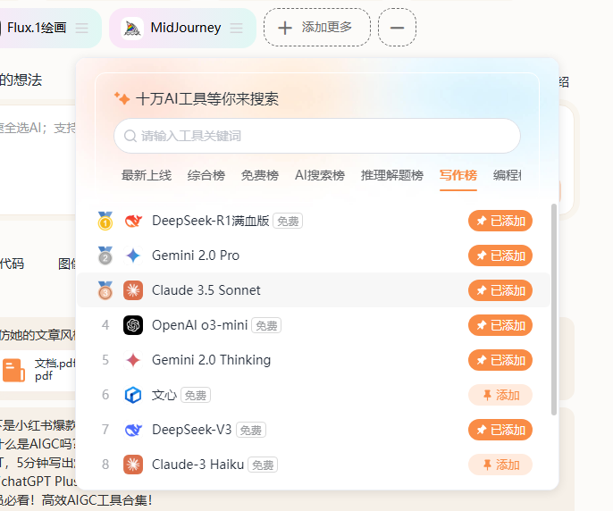
Task: Select the 写作榜 tab
Action: [x=458, y=175]
